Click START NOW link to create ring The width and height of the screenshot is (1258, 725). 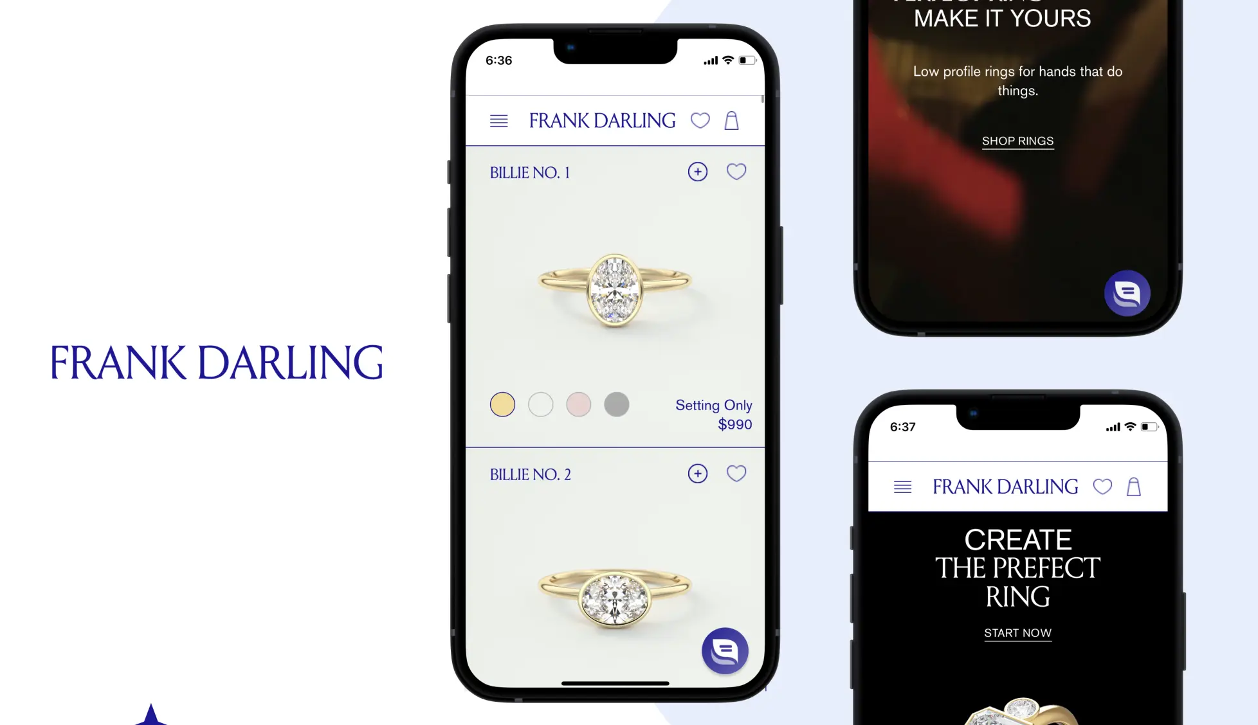pos(1018,632)
